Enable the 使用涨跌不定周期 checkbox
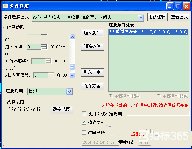192x149 pixels. pos(84,114)
